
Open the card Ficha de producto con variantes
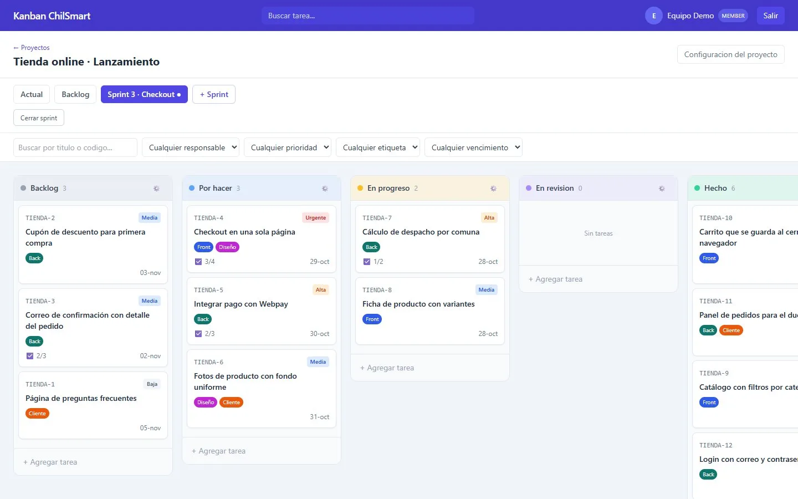430,311
